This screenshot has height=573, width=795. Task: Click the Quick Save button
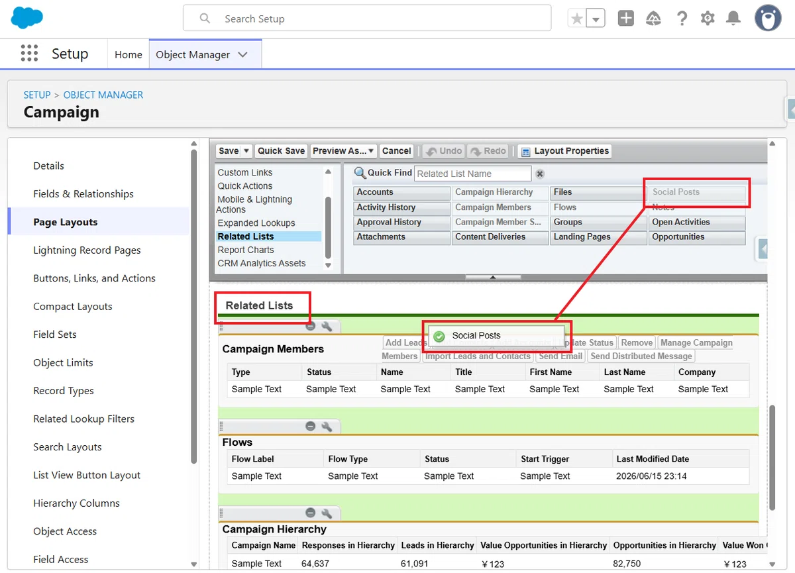[282, 151]
